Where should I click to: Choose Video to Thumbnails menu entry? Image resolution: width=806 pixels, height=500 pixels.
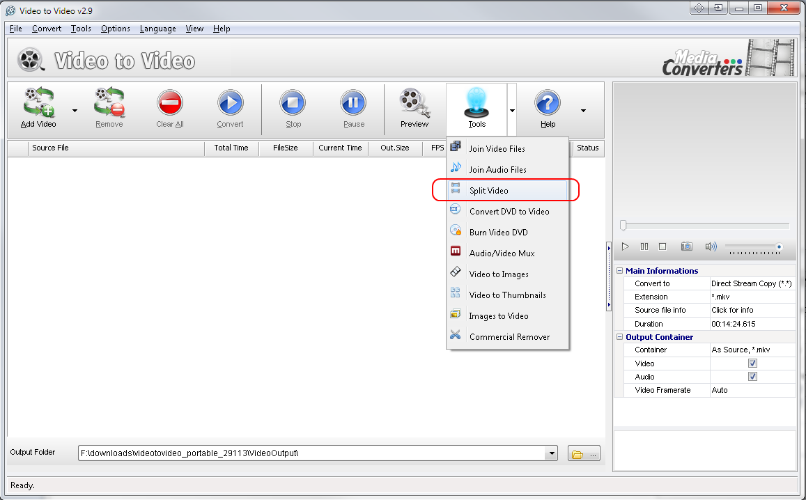508,295
